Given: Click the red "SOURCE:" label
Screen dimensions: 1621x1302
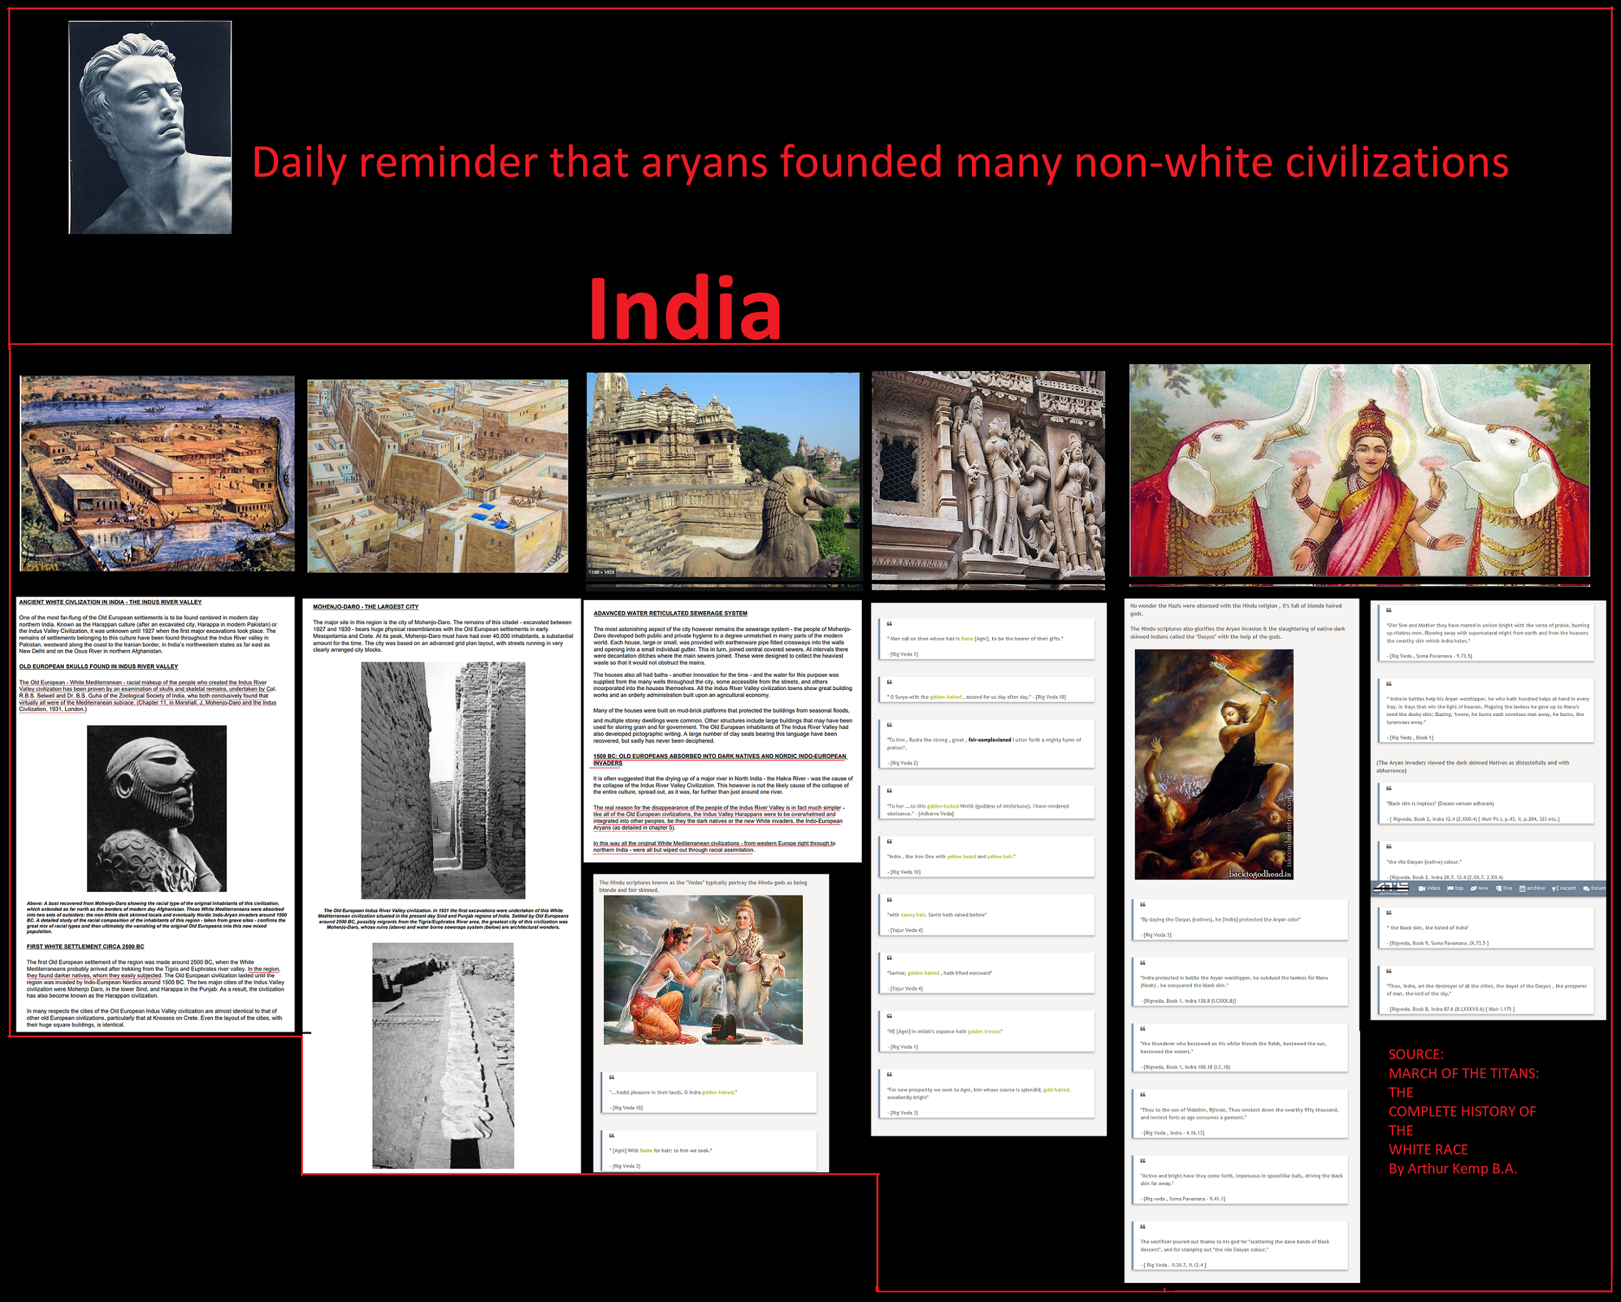Looking at the screenshot, I should point(1416,1055).
